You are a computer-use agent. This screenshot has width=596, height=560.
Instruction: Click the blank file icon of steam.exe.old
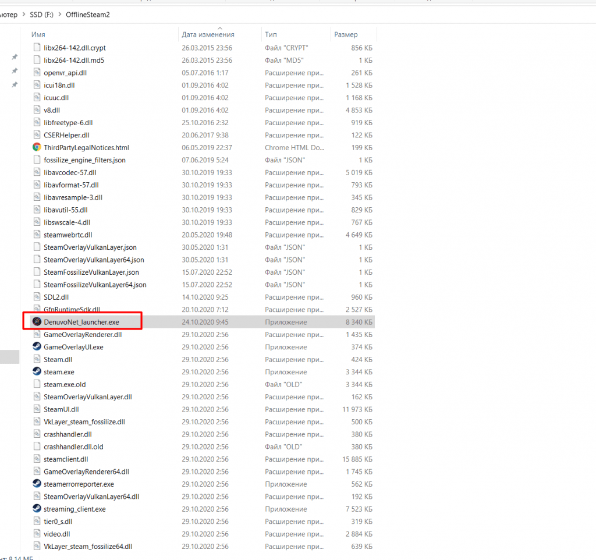(x=37, y=384)
